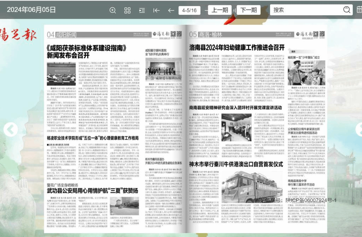Click the search magnifier icon
The height and width of the screenshot is (237, 362).
347,10
